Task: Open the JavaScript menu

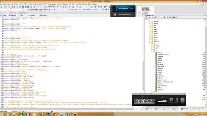Action: click(40, 4)
